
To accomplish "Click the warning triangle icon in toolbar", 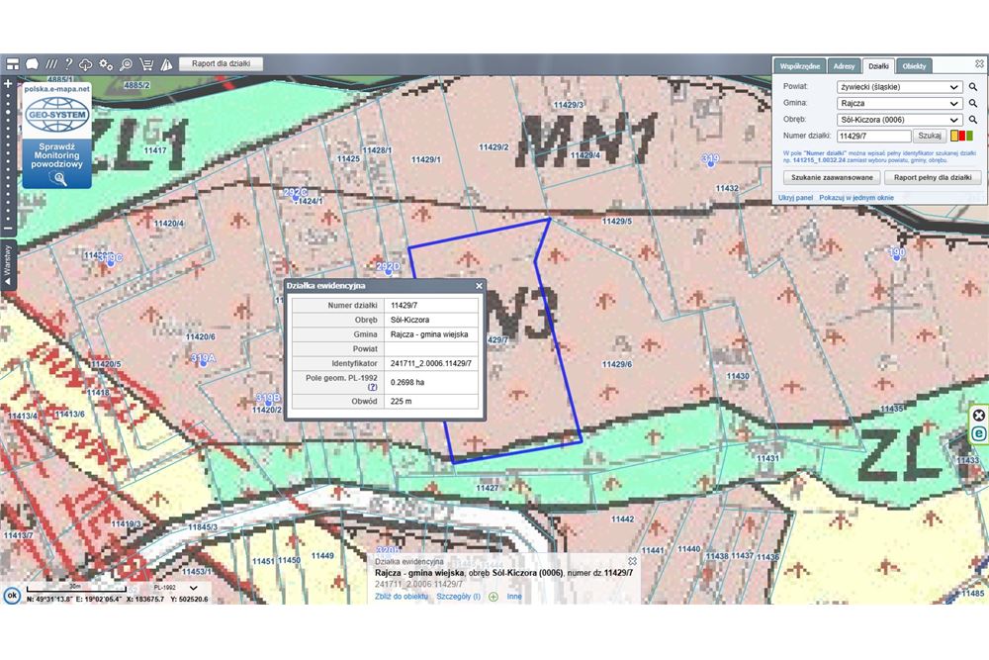I will pyautogui.click(x=166, y=64).
